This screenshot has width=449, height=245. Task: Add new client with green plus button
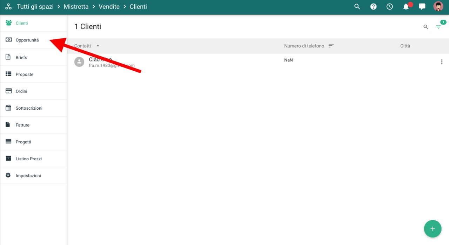(x=433, y=229)
